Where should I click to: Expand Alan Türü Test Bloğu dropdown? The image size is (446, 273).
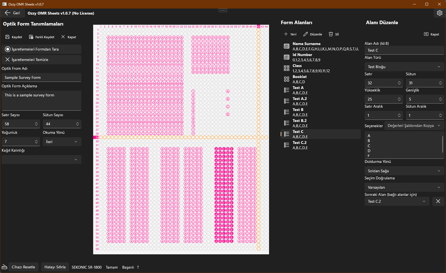click(x=404, y=67)
